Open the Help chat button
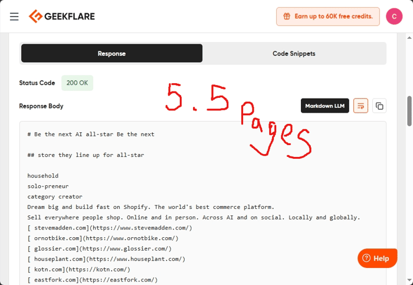Viewport: 413px width, 285px height. pos(377,258)
